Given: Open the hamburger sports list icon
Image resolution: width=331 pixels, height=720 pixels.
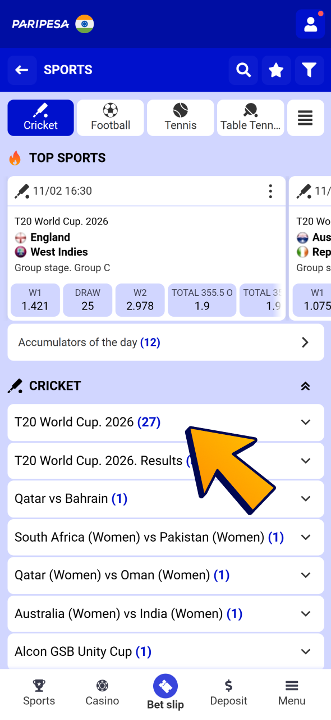Looking at the screenshot, I should (x=305, y=118).
